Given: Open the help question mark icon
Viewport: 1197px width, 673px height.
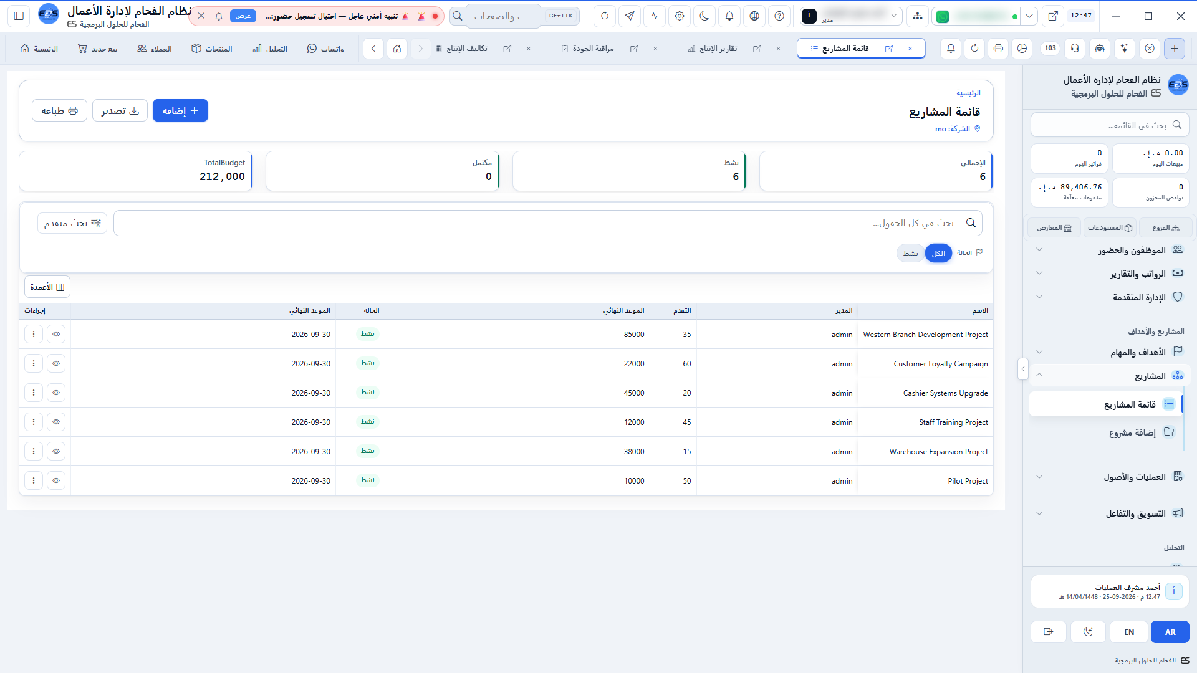Looking at the screenshot, I should pyautogui.click(x=779, y=16).
